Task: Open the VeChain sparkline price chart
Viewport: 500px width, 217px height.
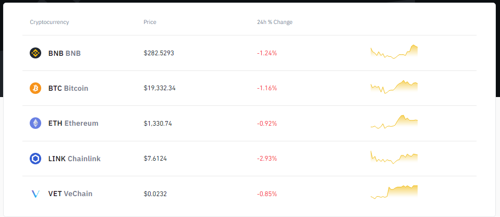Action: [394, 192]
